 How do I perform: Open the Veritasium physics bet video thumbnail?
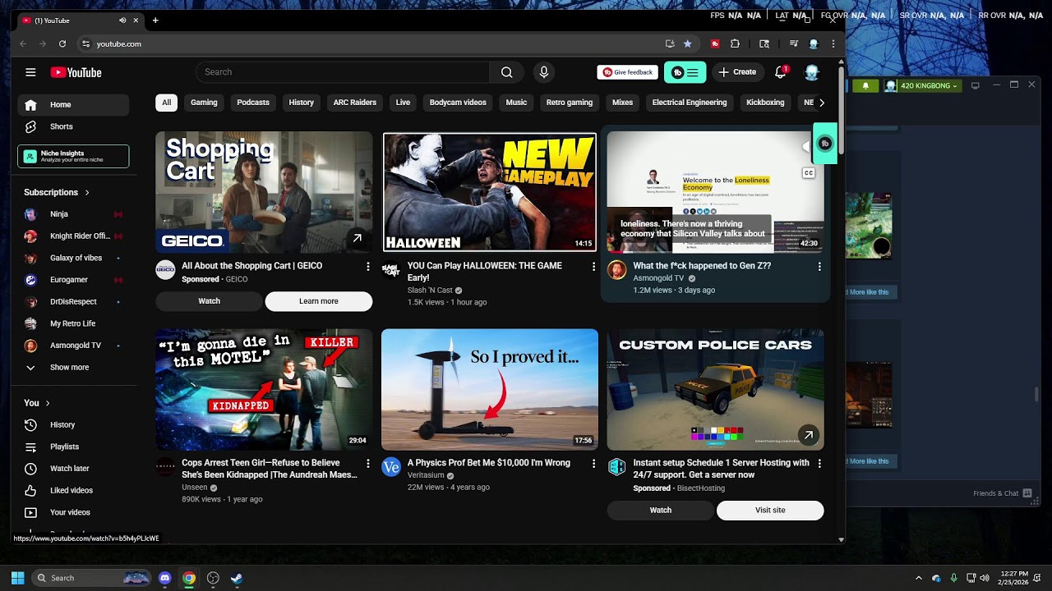point(490,389)
